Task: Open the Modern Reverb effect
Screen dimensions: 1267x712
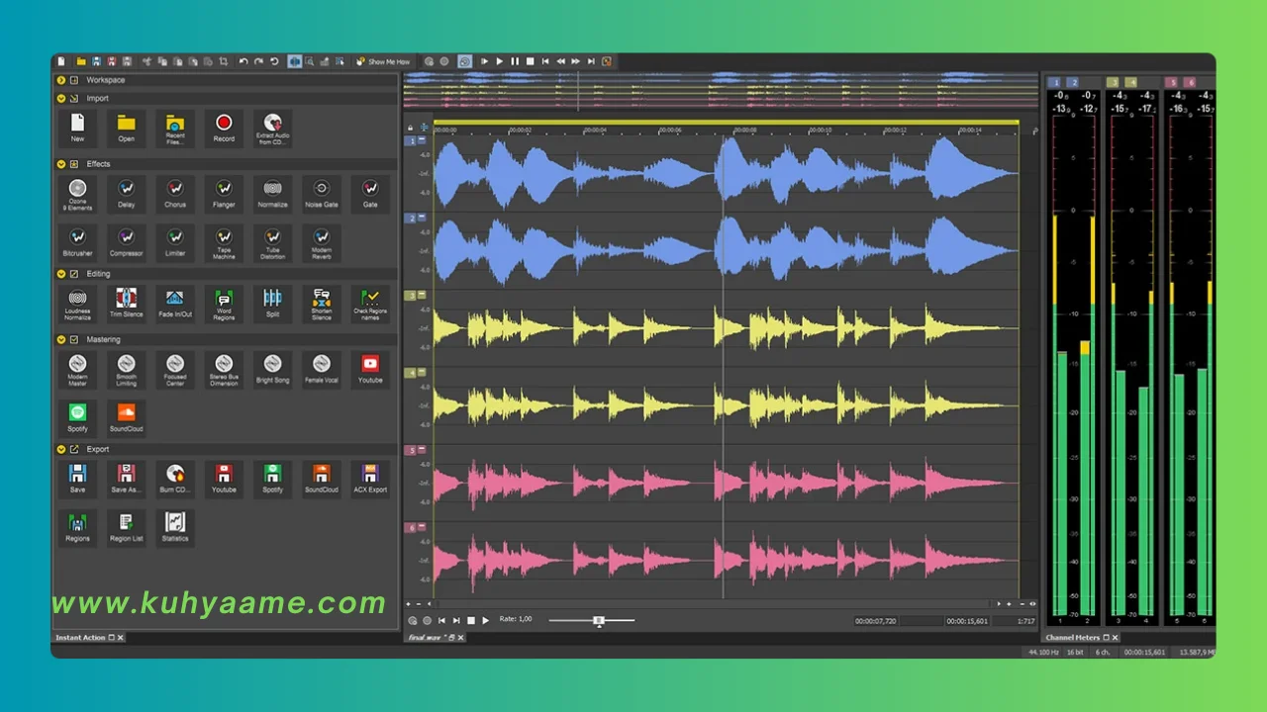Action: pos(322,242)
